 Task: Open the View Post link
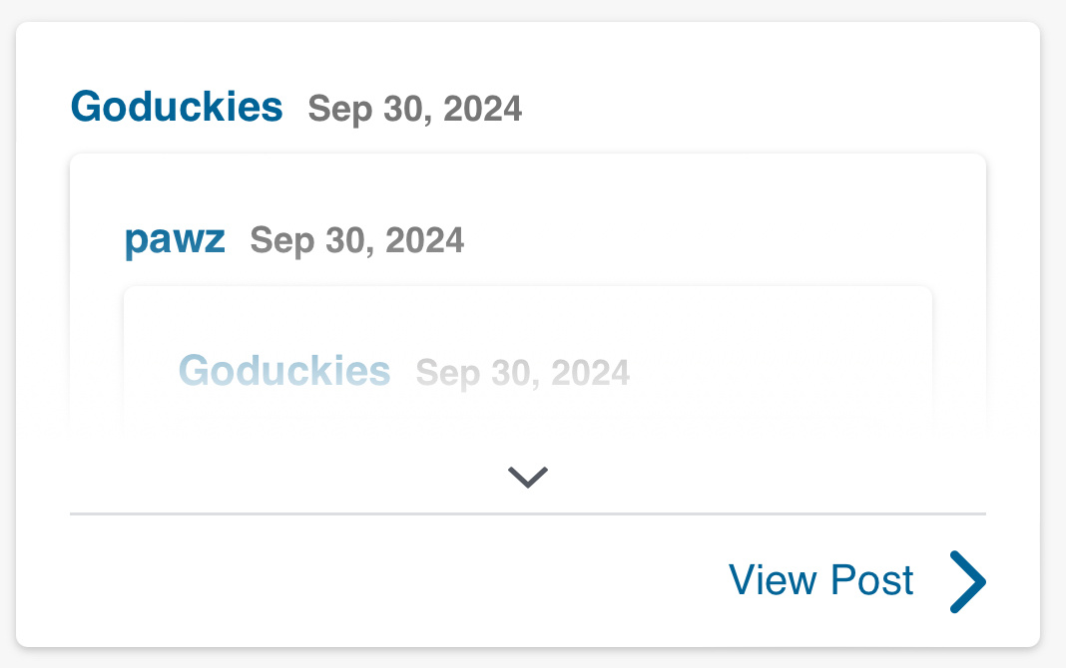coord(820,580)
